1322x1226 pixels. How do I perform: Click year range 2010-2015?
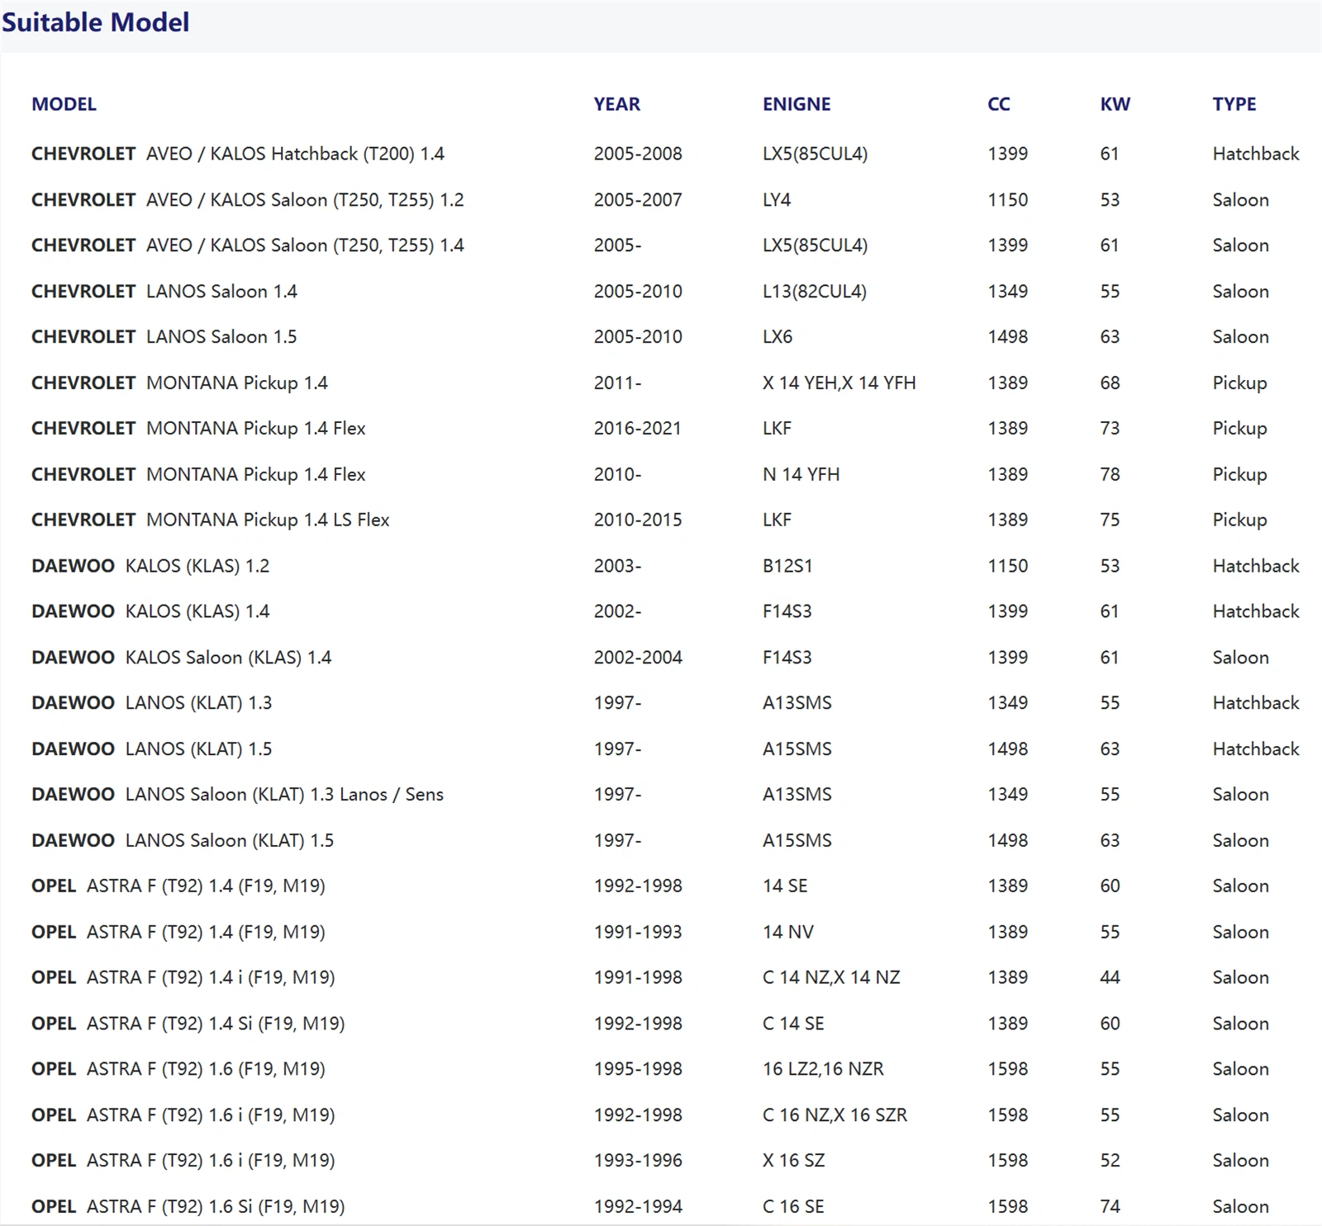point(638,520)
